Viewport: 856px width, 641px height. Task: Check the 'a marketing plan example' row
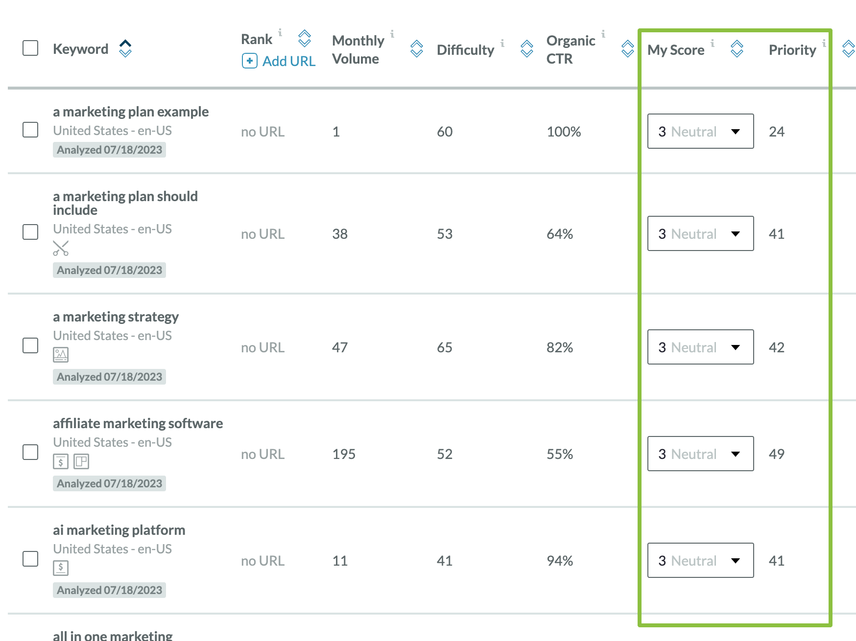pyautogui.click(x=30, y=130)
